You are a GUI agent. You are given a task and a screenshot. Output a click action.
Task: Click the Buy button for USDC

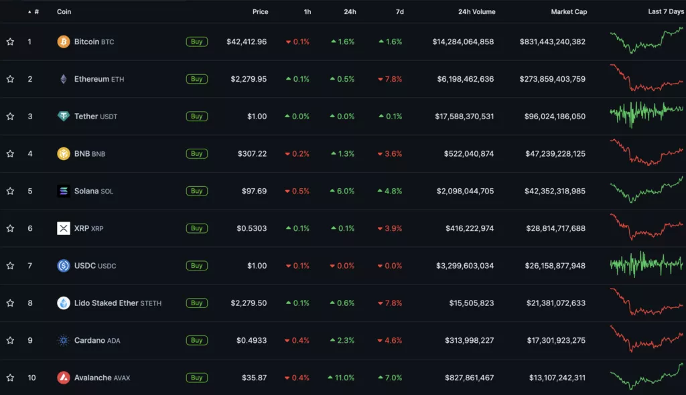(197, 266)
